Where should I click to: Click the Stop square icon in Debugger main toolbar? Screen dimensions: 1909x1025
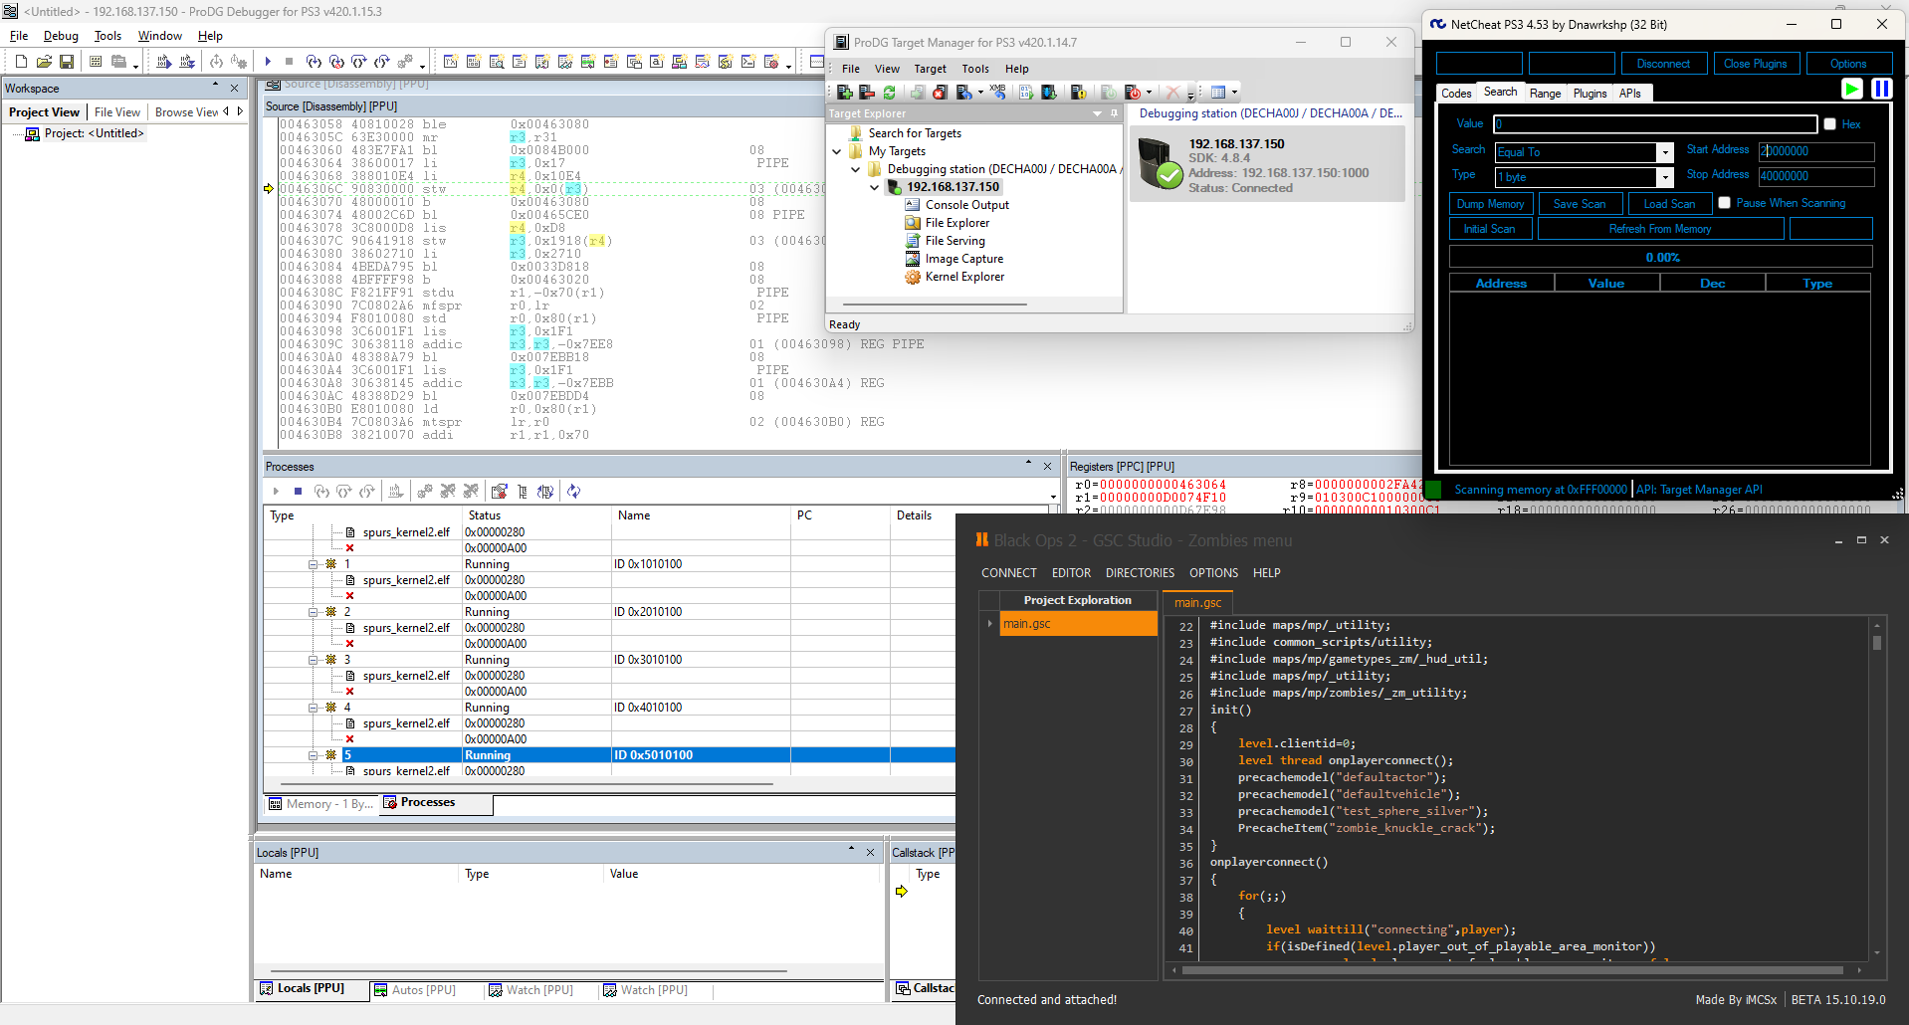click(x=289, y=62)
